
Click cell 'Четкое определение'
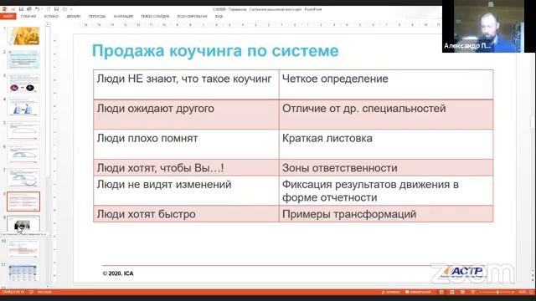click(x=386, y=84)
